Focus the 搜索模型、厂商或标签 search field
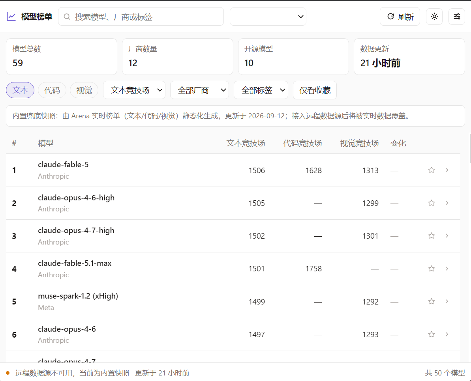 (x=141, y=17)
